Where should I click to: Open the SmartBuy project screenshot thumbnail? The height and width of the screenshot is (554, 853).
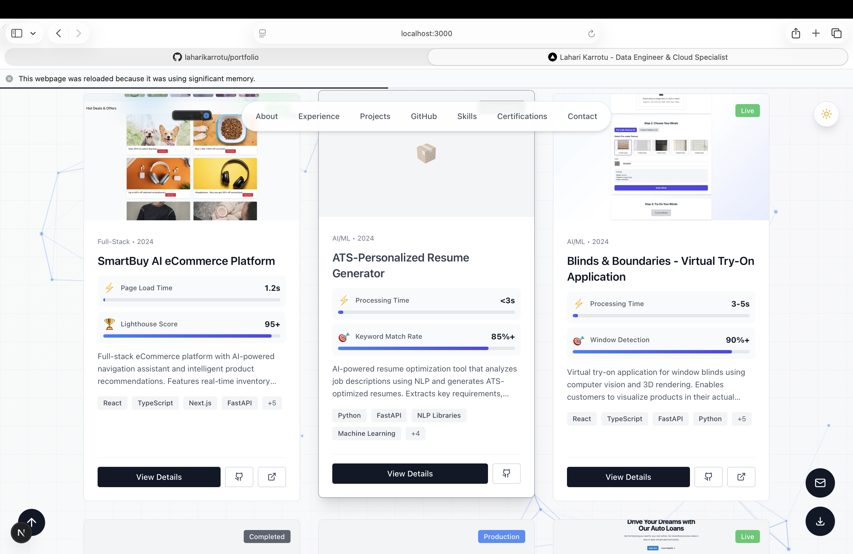click(x=192, y=157)
